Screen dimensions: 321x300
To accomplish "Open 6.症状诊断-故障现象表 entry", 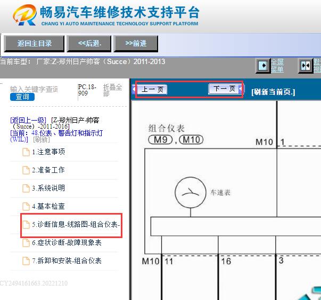I will (x=67, y=242).
